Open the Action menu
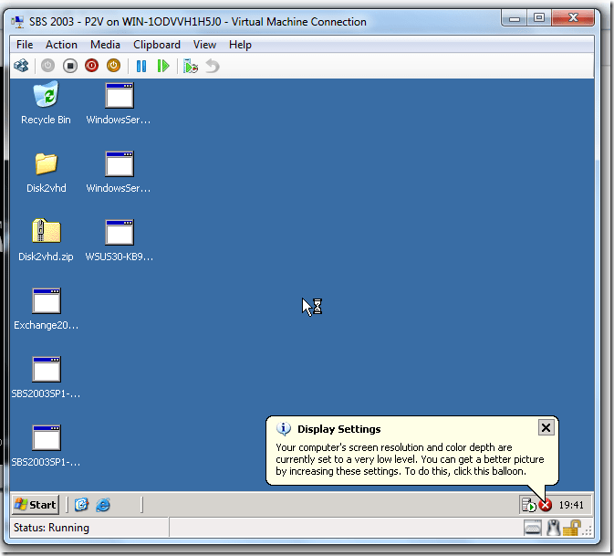The image size is (614, 556). (x=61, y=44)
